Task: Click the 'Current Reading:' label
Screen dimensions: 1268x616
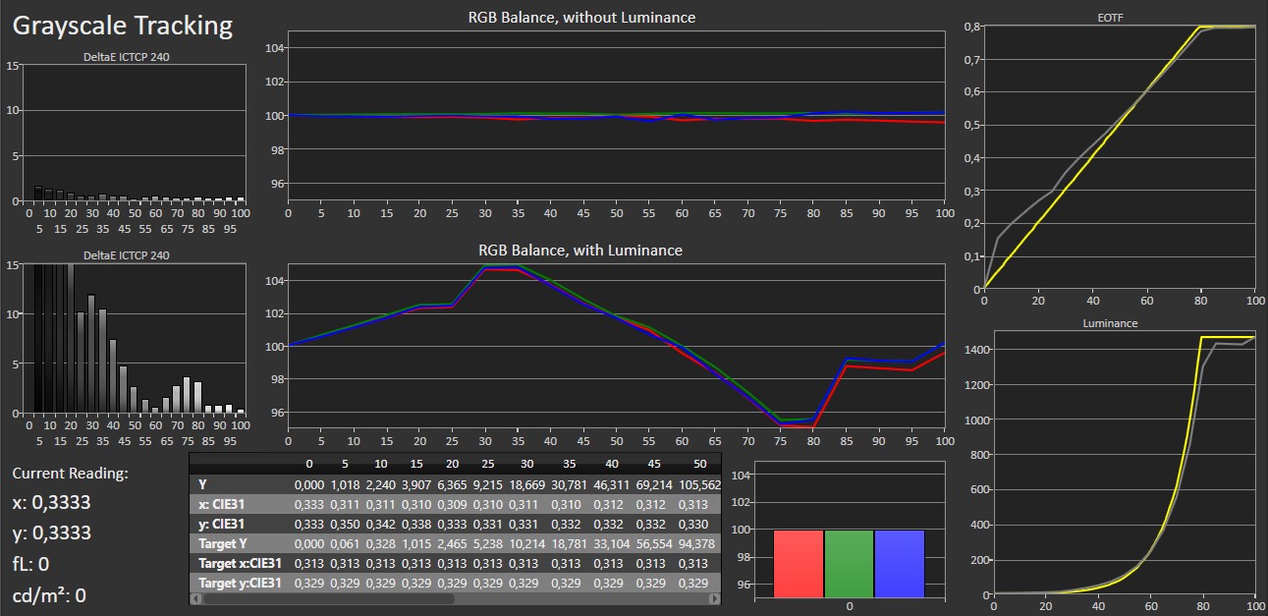Action: (x=70, y=473)
